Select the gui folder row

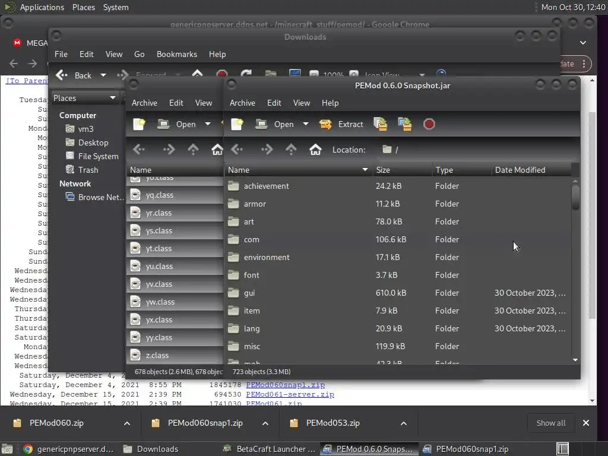tap(397, 293)
